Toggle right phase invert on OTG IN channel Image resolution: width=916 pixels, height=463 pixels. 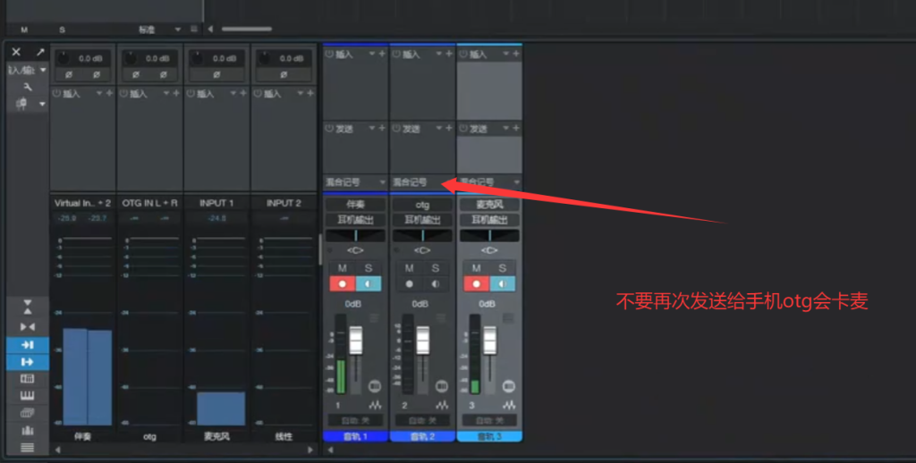(164, 75)
